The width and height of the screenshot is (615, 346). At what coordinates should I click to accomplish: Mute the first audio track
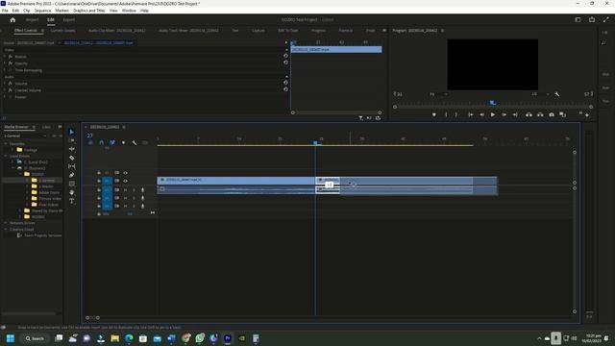(x=126, y=190)
